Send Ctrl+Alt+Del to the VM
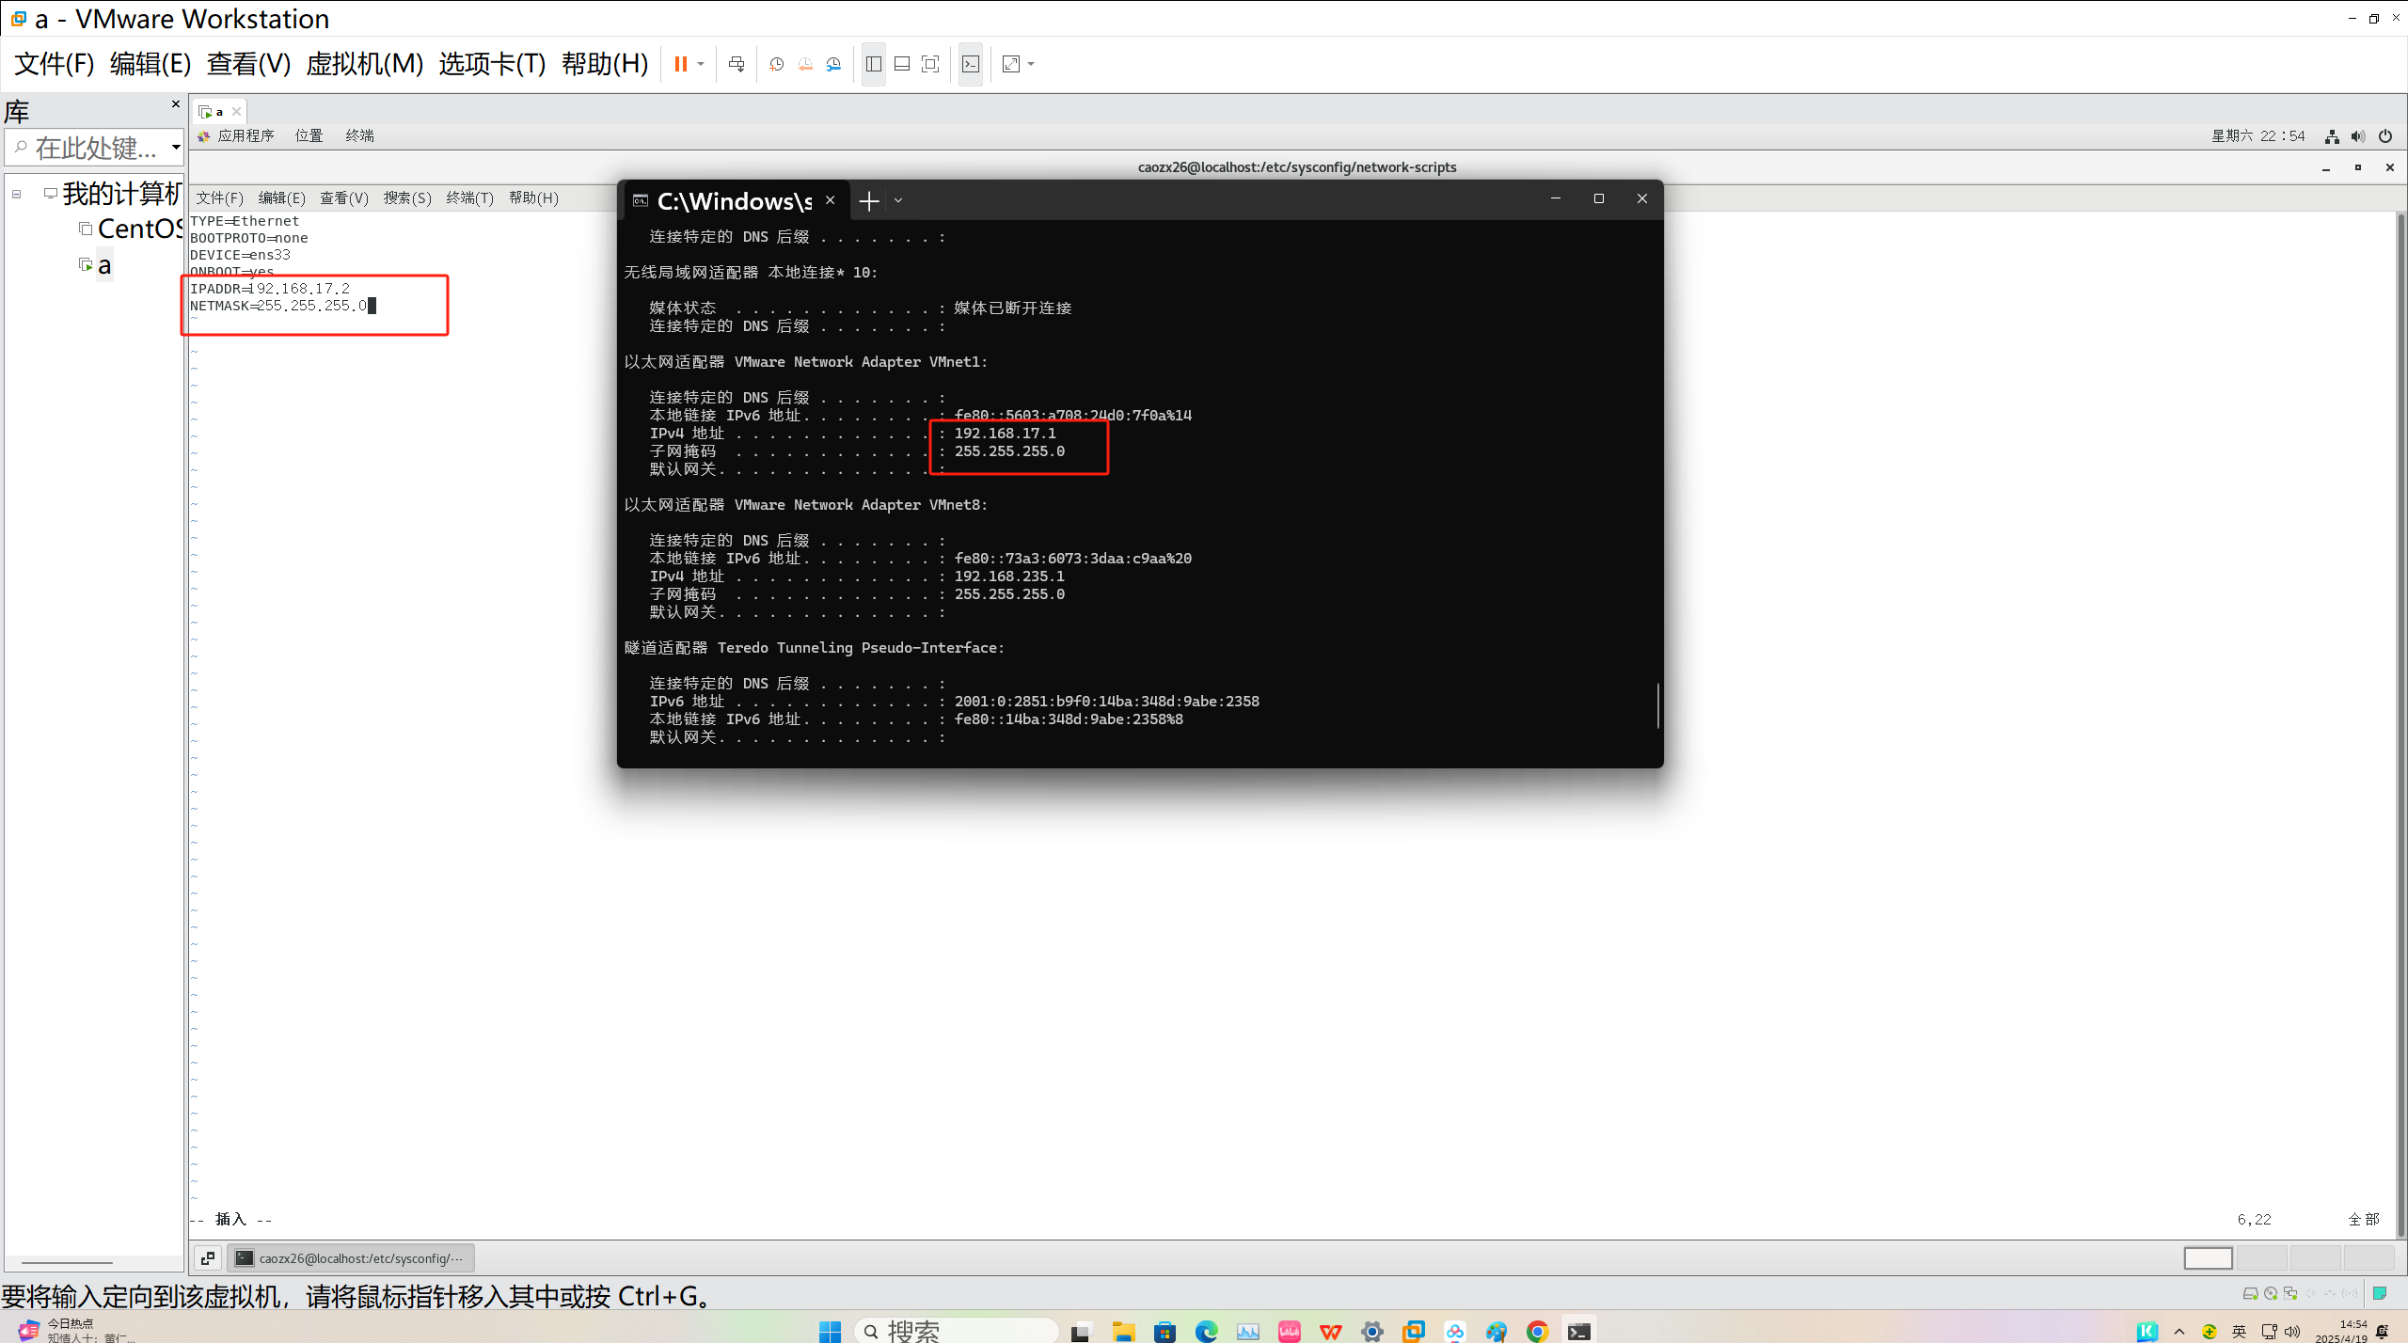The image size is (2408, 1343). (x=737, y=64)
